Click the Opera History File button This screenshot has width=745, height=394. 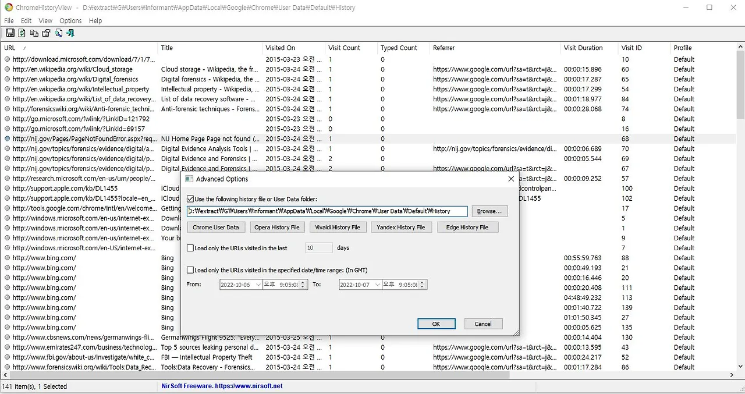[x=277, y=227]
